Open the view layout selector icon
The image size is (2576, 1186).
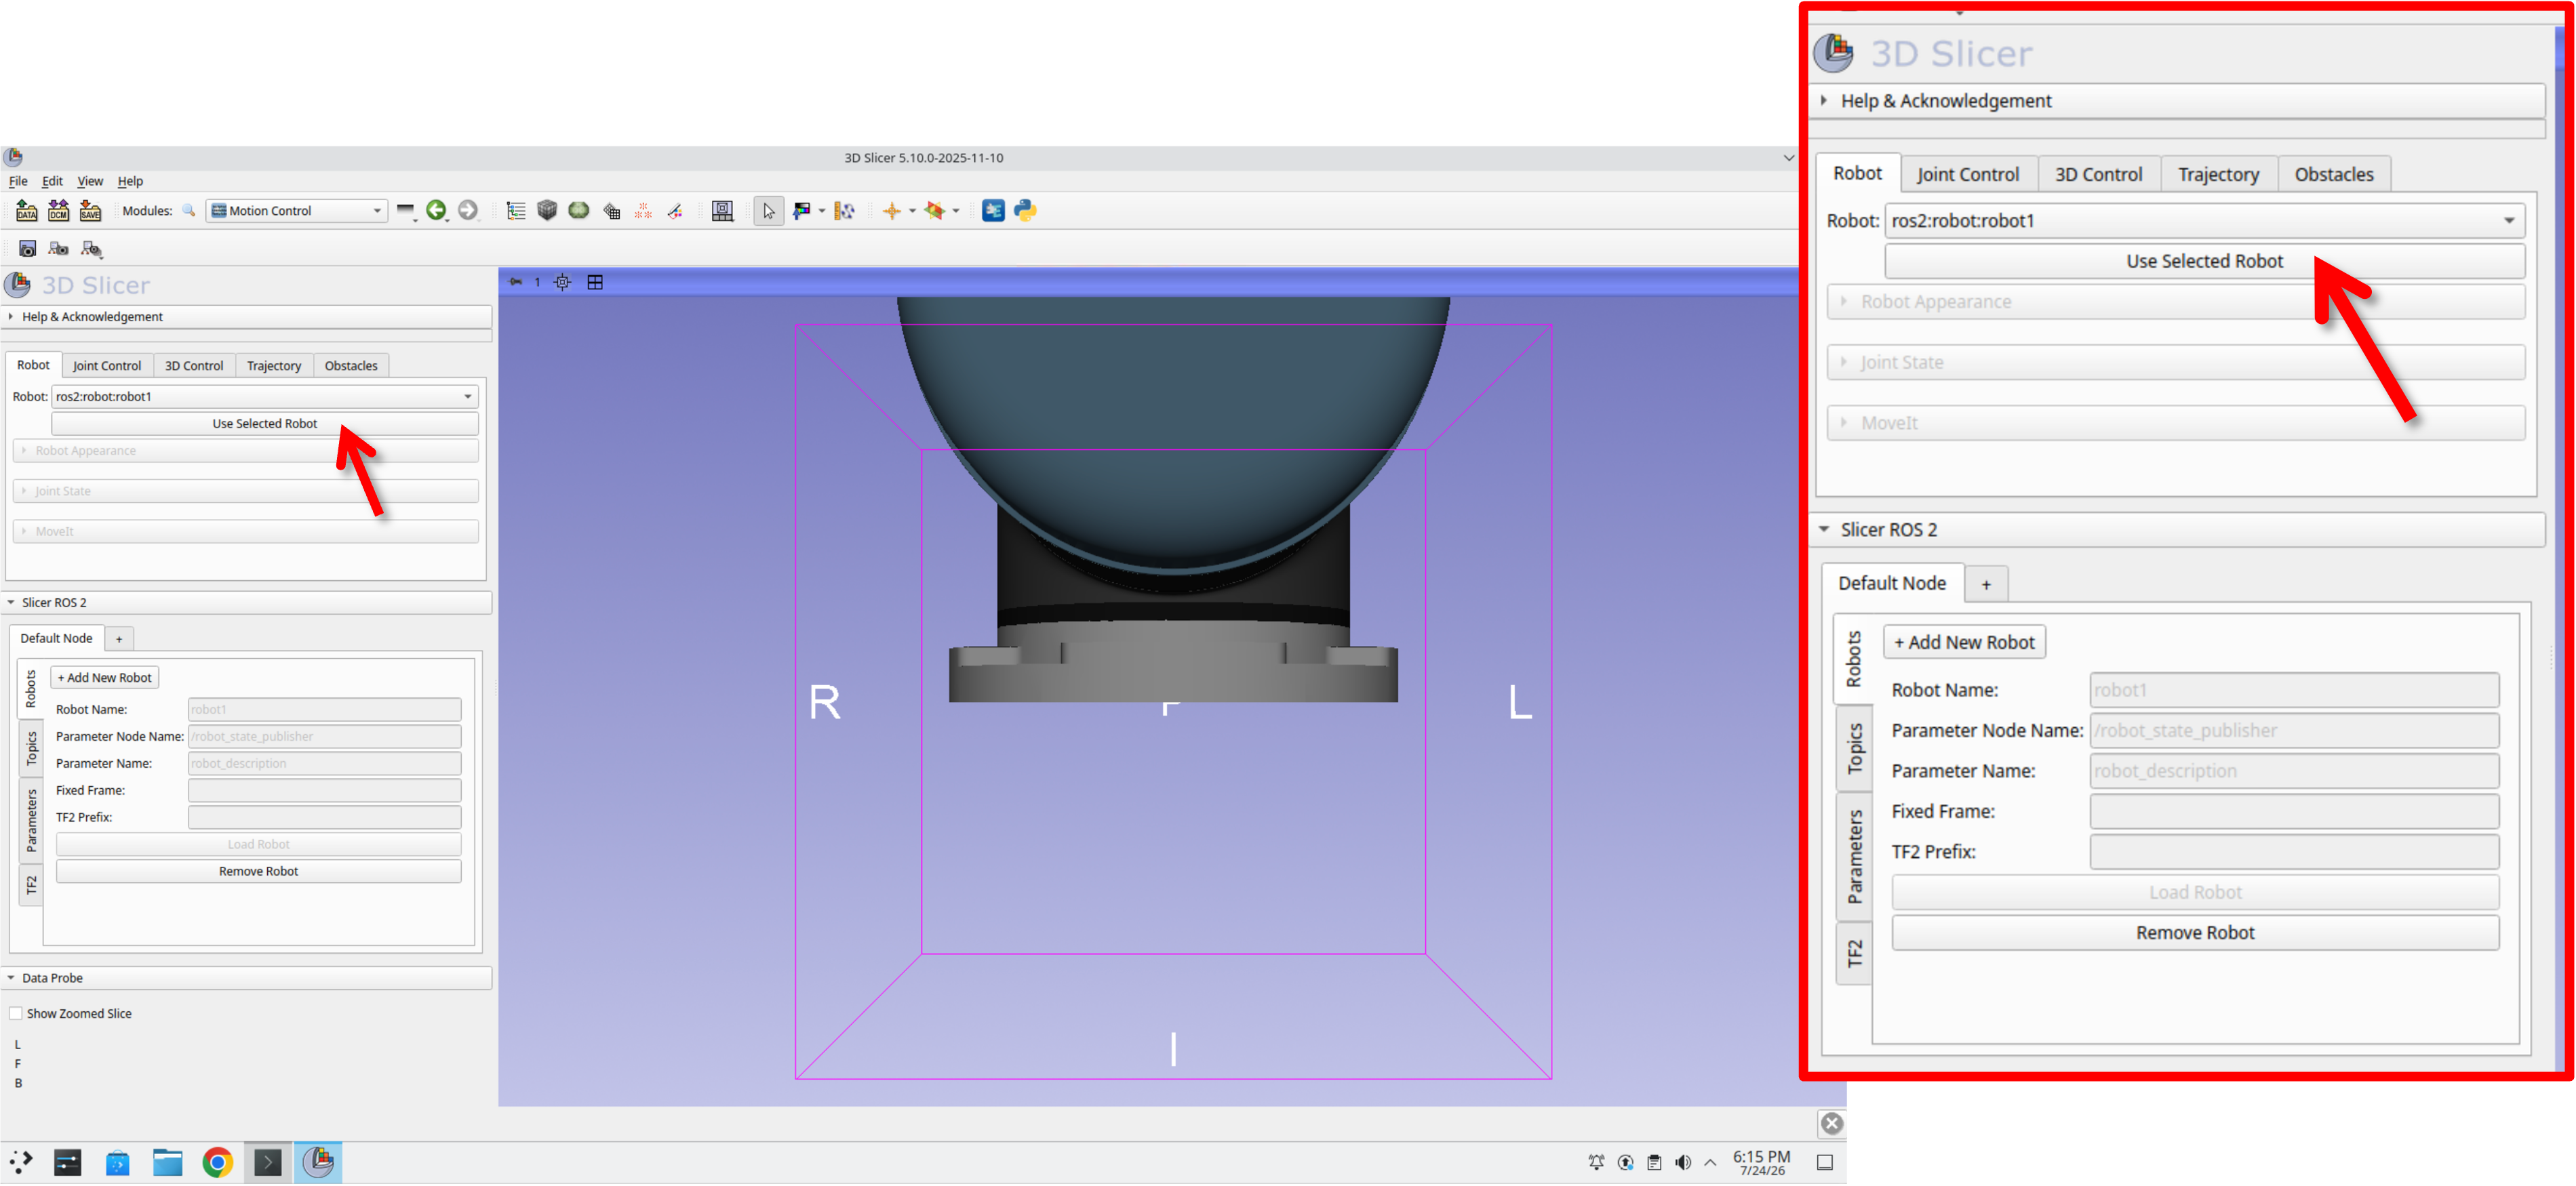[x=722, y=211]
